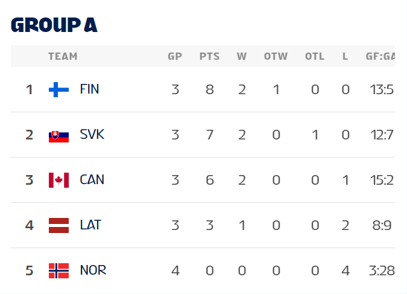The height and width of the screenshot is (294, 407).
Task: Select the LAT team name
Action: 90,225
